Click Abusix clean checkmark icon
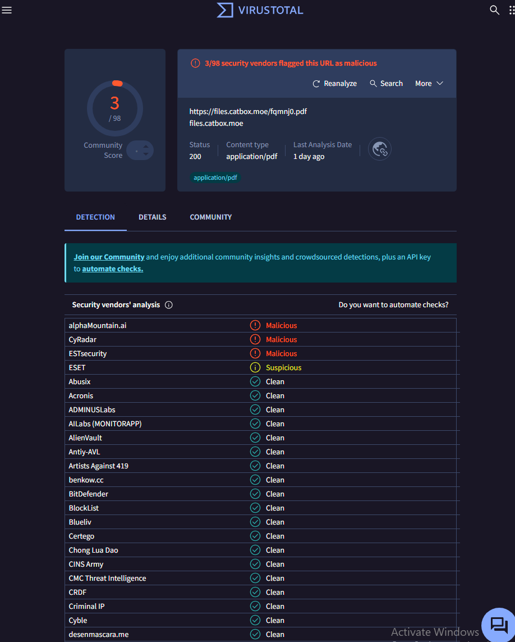Viewport: 515px width, 642px height. (255, 381)
